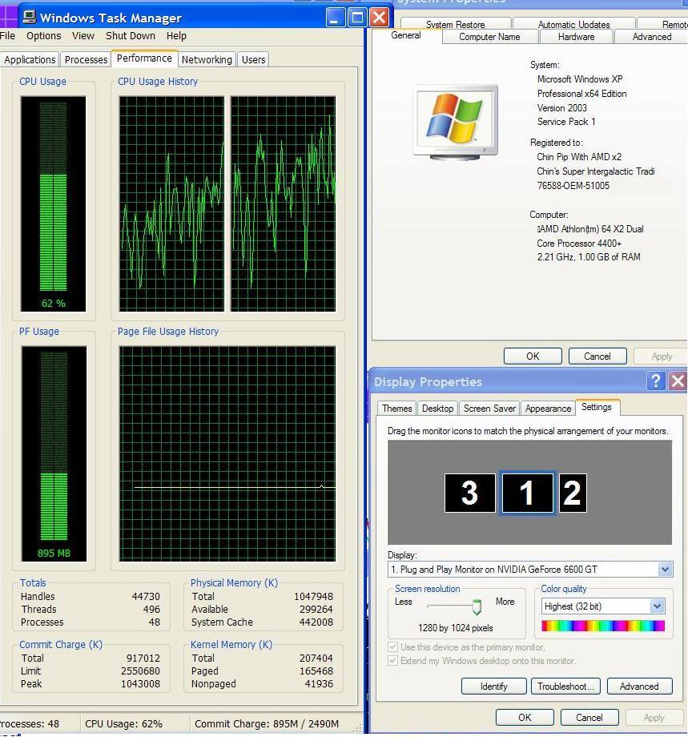Click the Screen resolution slider handle

[x=477, y=606]
